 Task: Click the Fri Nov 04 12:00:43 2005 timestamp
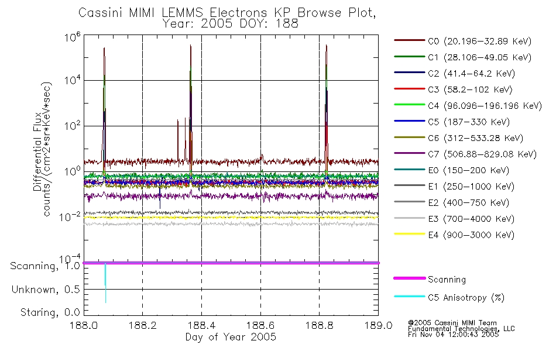tap(453, 335)
